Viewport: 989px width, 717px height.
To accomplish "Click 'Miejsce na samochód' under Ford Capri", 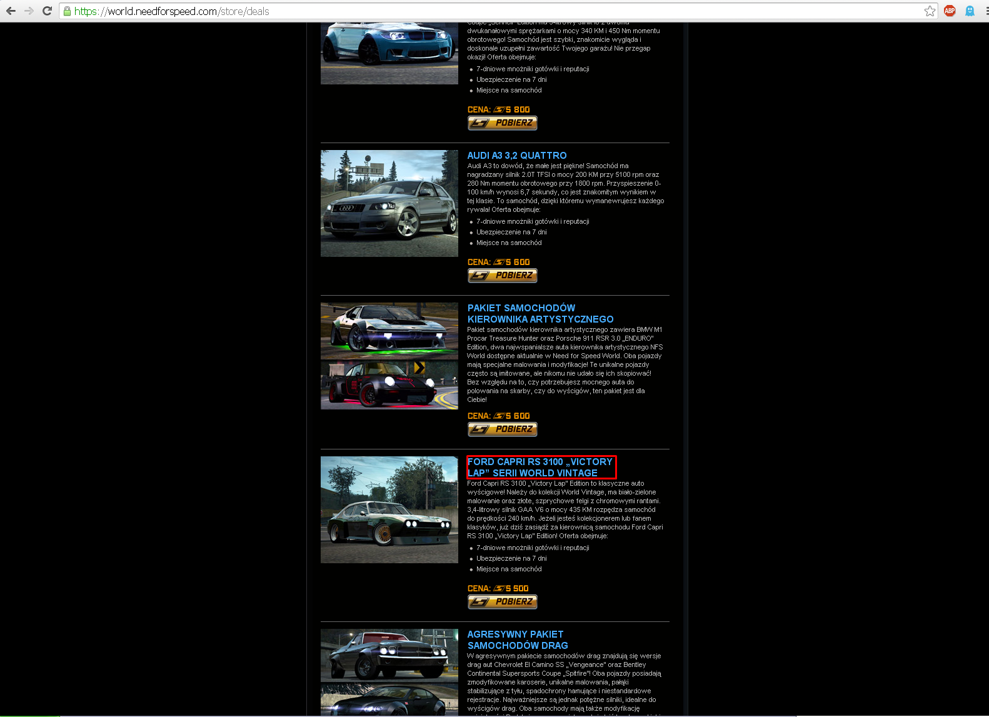I will [x=509, y=569].
